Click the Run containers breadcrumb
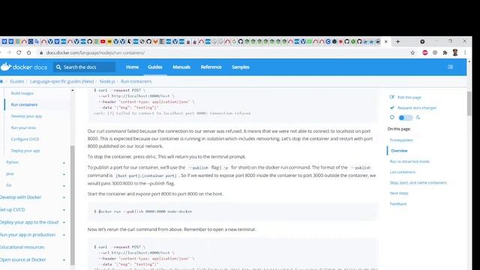The height and width of the screenshot is (270, 480). pos(136,82)
